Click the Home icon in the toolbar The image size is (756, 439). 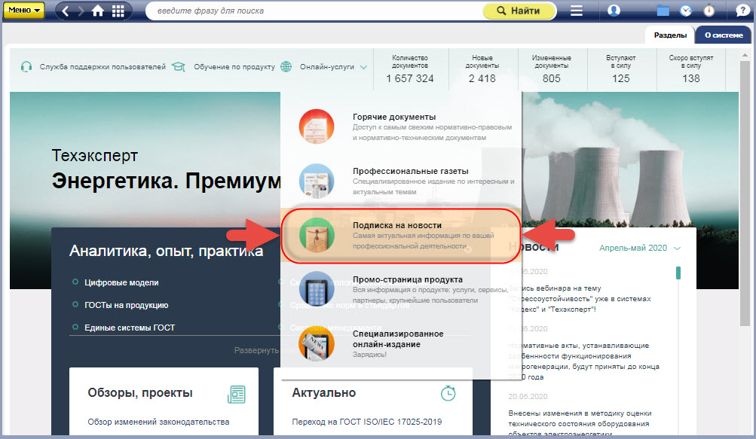point(98,11)
